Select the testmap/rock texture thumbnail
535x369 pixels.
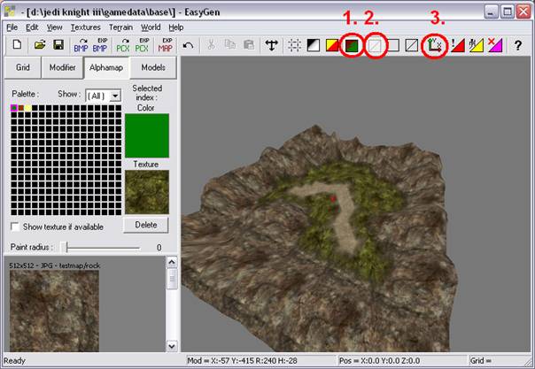[54, 311]
